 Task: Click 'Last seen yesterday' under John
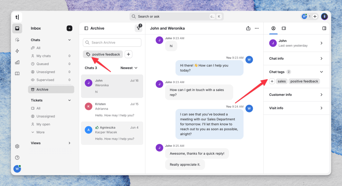(x=293, y=46)
